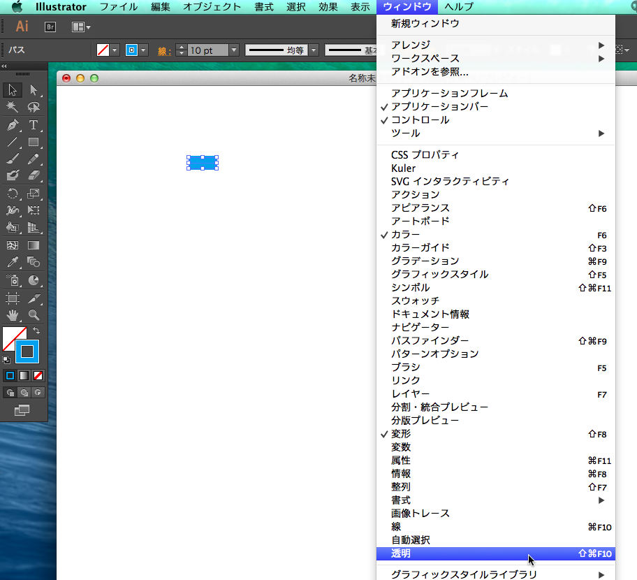Expand グラフィックスタイルライブラリ submenu

point(496,574)
